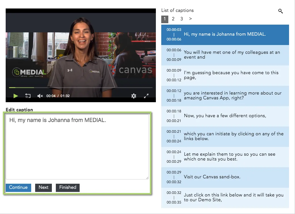Screen dimensions: 295x214
Task: Focus the Edit caption text area
Action: pos(77,147)
